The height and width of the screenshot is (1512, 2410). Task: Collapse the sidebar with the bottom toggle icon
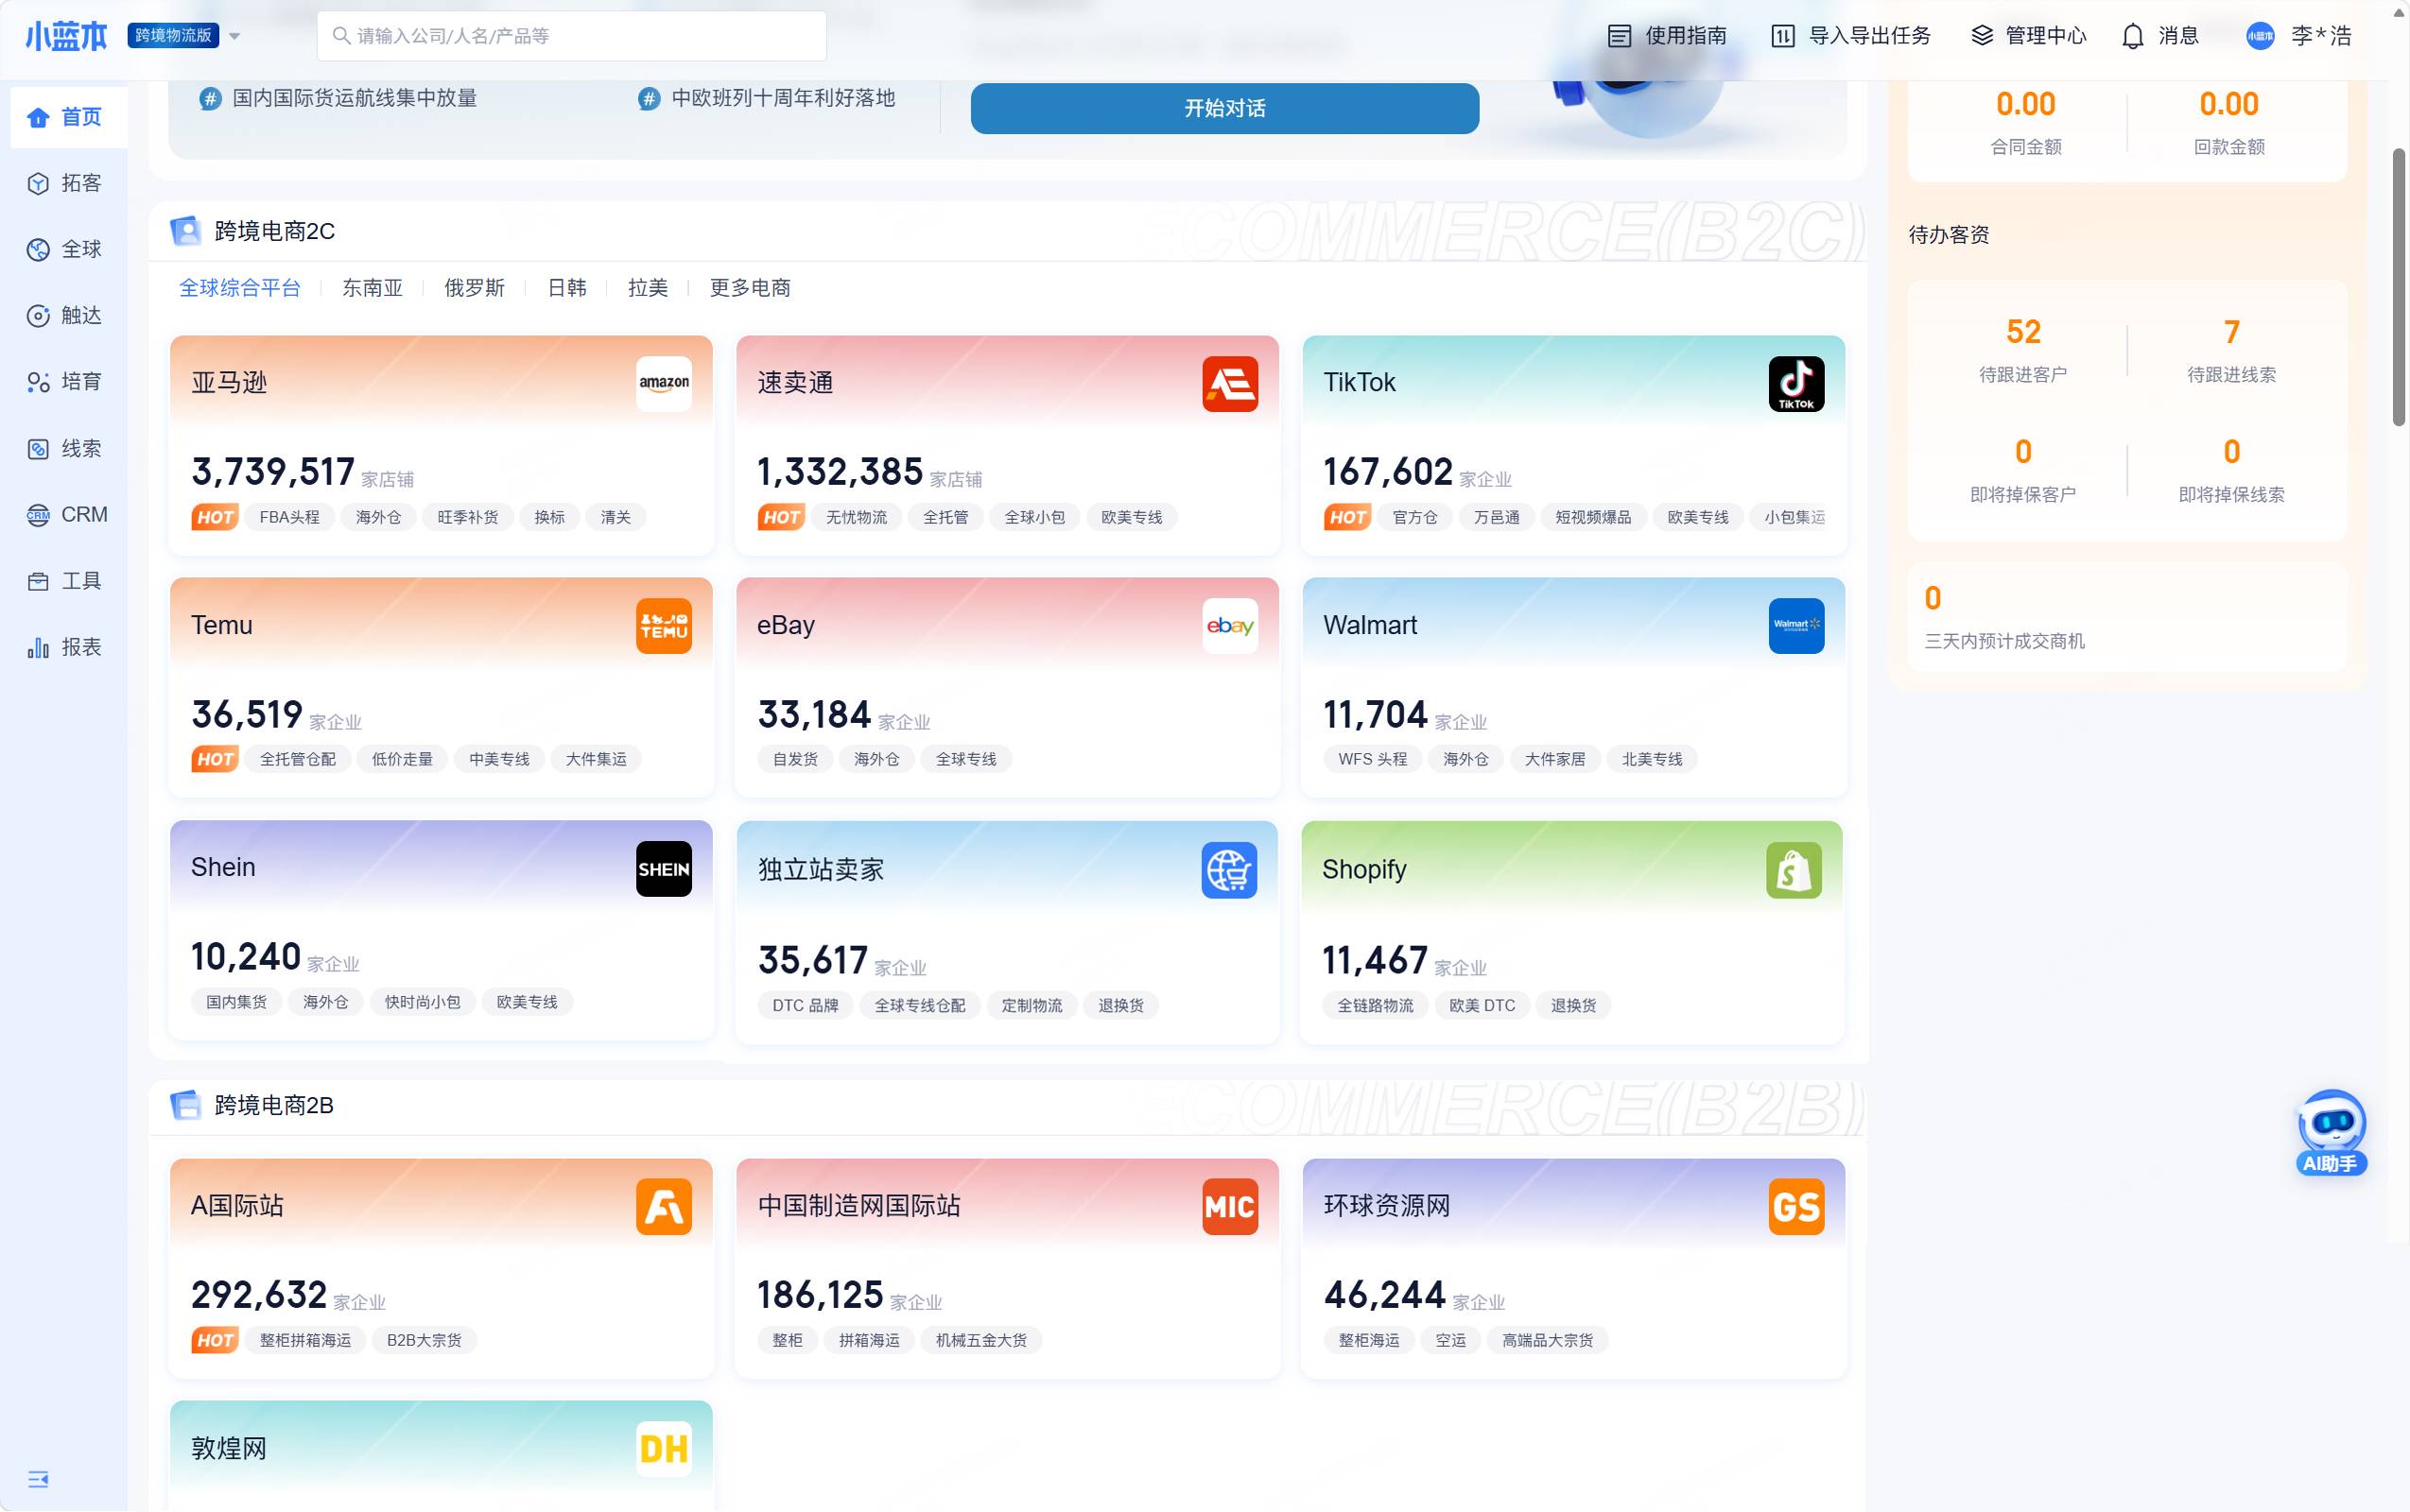point(38,1479)
